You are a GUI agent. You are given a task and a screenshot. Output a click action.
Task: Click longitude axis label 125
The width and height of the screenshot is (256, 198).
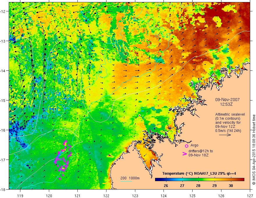(193, 196)
